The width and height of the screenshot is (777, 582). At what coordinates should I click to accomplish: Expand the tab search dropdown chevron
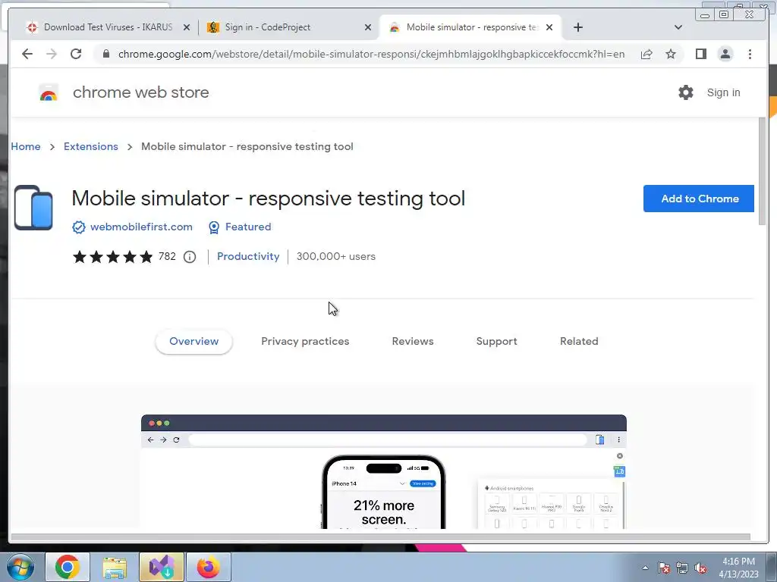(678, 27)
